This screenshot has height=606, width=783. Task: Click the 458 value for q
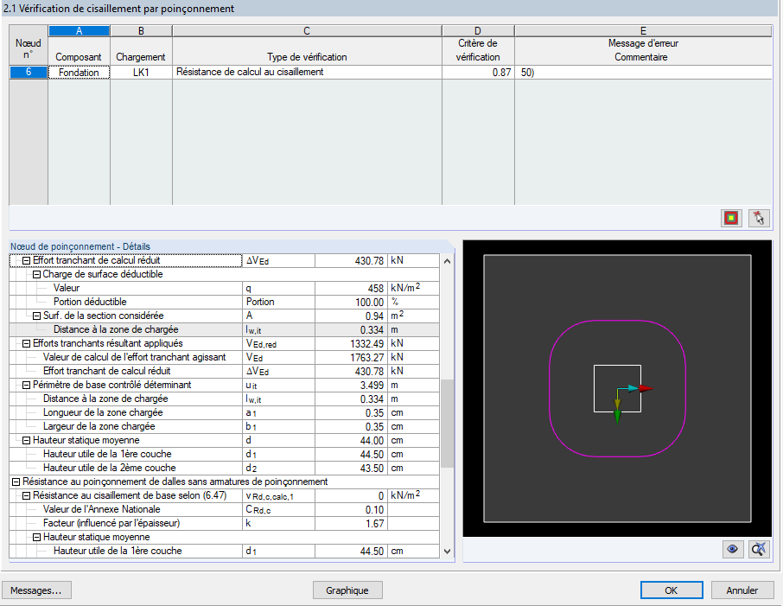[351, 288]
